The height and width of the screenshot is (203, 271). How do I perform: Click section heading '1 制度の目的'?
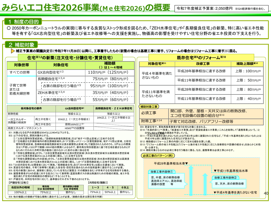(23, 22)
